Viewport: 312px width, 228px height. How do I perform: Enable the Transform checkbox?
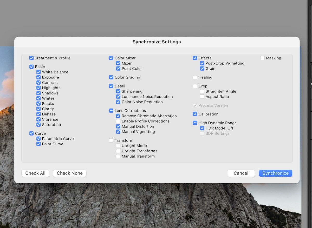tap(111, 140)
